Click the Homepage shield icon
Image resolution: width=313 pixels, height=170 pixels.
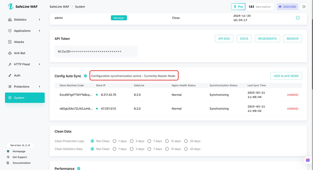tap(8, 151)
